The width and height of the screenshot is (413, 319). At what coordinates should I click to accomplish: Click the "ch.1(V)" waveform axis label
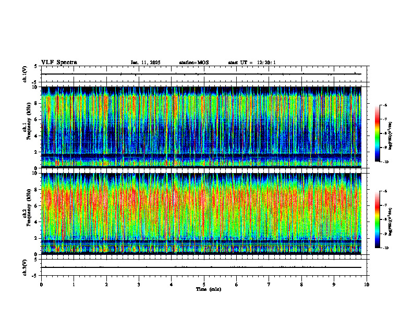point(25,74)
